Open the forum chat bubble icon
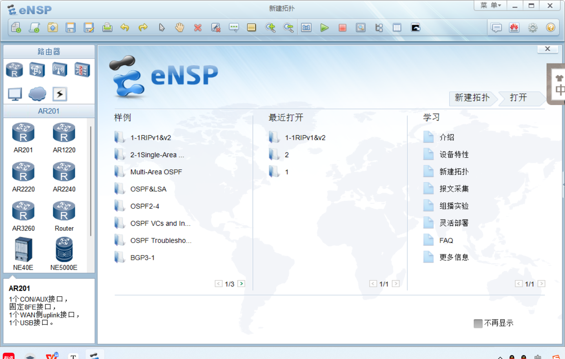This screenshot has width=565, height=359. coord(496,27)
